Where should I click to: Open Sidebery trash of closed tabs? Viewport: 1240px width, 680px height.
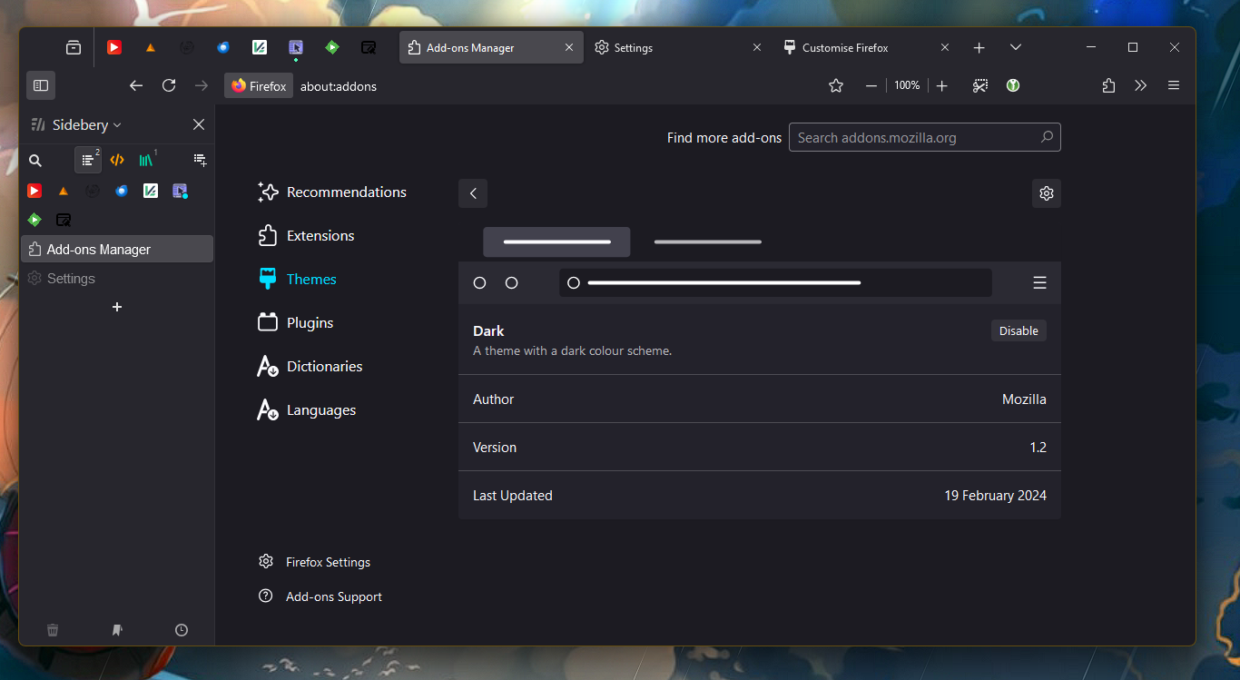pyautogui.click(x=53, y=630)
